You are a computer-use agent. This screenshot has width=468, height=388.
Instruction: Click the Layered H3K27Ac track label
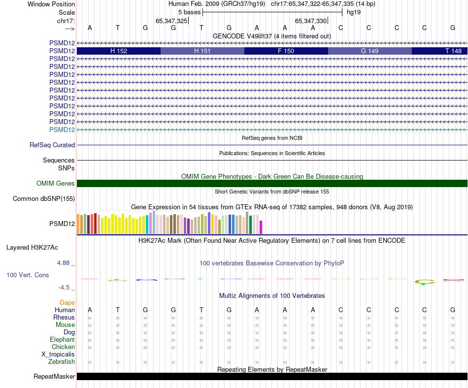tap(32, 248)
